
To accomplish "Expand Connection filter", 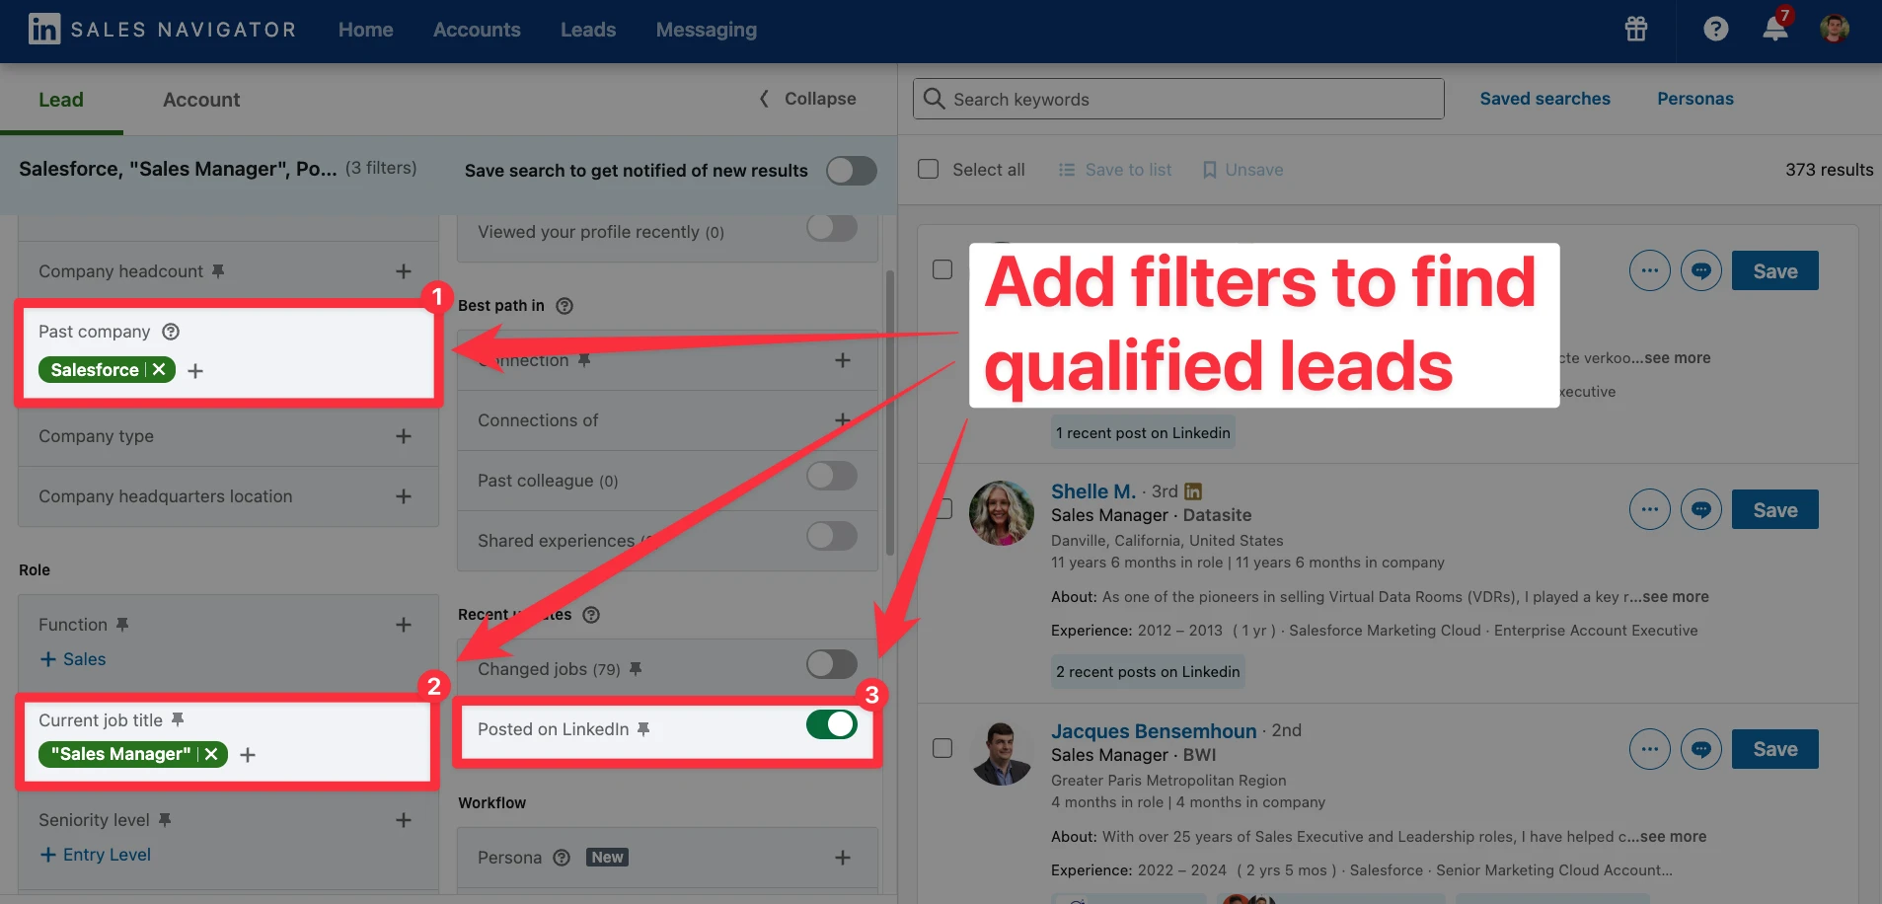I will click(843, 360).
